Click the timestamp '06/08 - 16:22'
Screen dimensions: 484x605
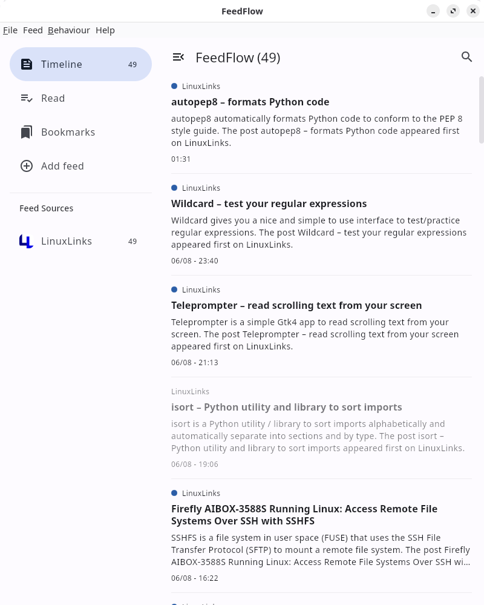195,578
